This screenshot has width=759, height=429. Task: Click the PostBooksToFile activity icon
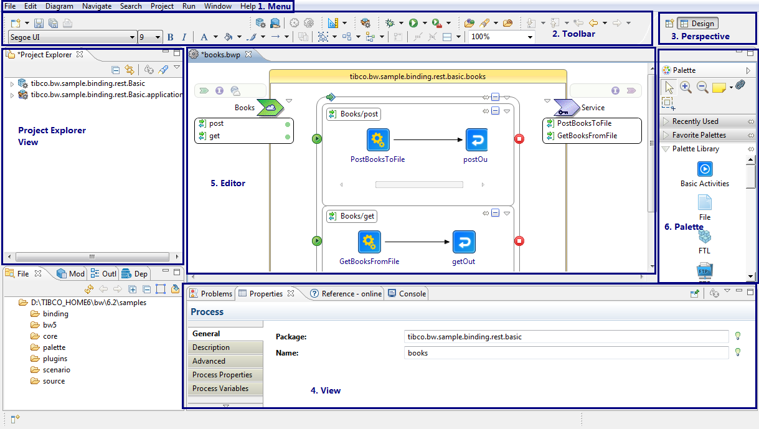(x=378, y=140)
